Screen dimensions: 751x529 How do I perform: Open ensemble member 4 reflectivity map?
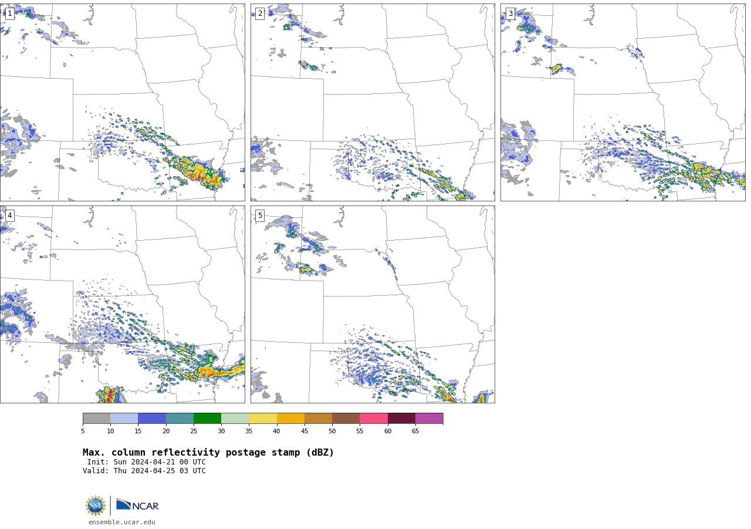[x=122, y=304]
